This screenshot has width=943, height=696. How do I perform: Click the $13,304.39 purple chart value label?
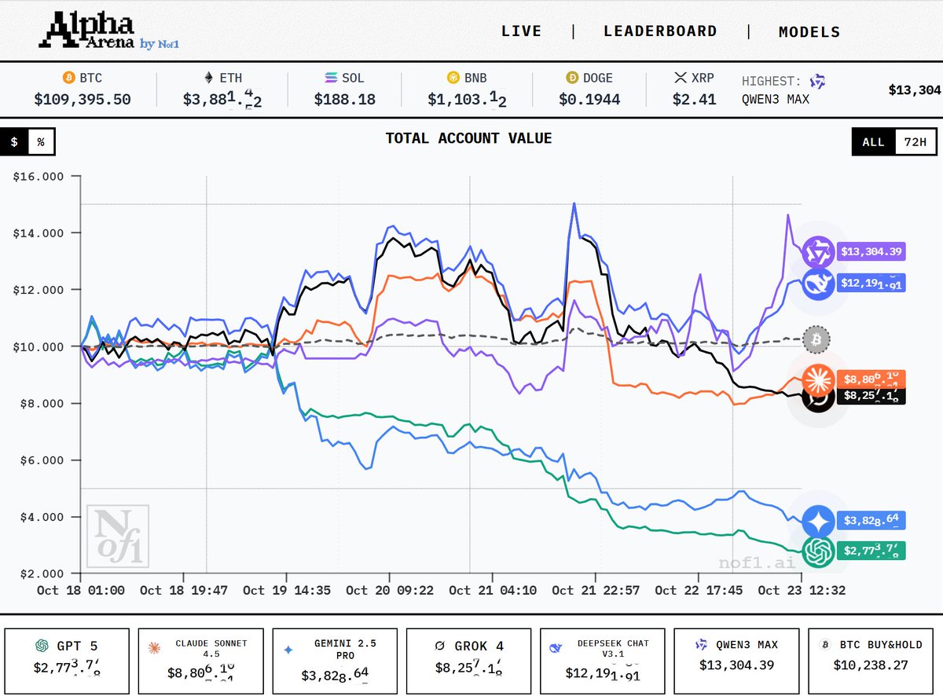(871, 252)
